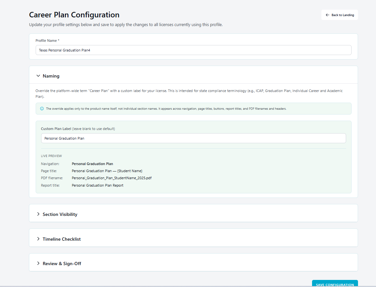Open the Review & Sign-Off heading
This screenshot has height=287, width=376.
click(x=62, y=264)
